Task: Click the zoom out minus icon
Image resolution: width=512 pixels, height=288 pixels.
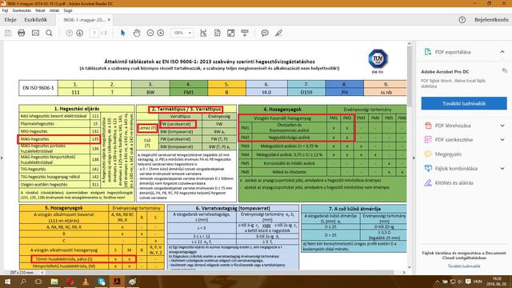Action: [x=150, y=33]
